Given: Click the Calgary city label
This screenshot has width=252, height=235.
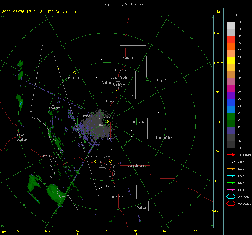Looking at the screenshot, I should tap(109, 164).
